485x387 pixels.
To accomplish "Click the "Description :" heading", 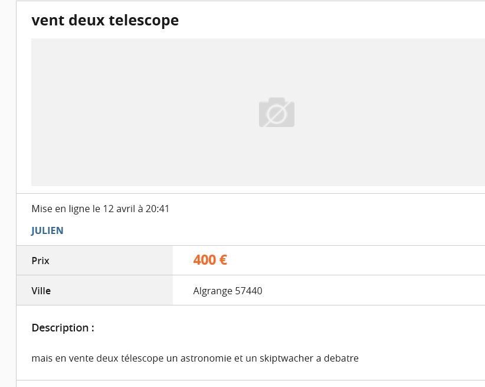I will (x=63, y=328).
